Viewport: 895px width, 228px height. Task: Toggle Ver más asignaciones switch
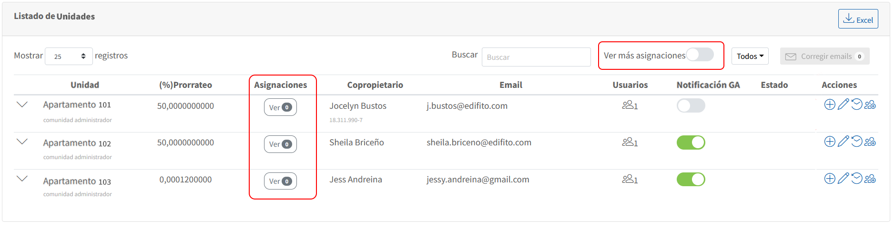tap(700, 55)
